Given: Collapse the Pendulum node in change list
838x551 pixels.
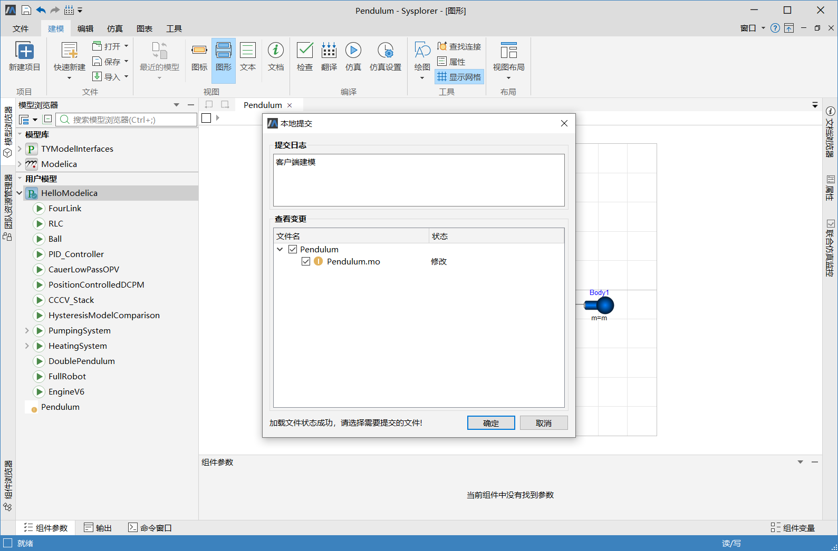Looking at the screenshot, I should point(280,249).
